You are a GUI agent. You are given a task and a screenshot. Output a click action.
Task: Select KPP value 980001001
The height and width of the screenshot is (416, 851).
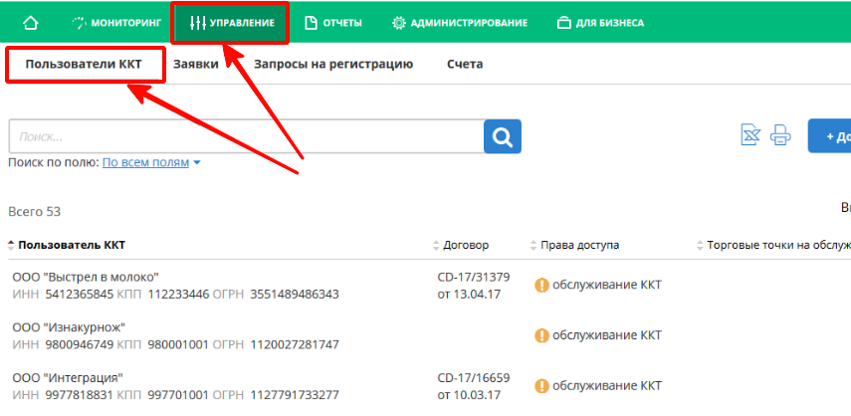pos(178,345)
